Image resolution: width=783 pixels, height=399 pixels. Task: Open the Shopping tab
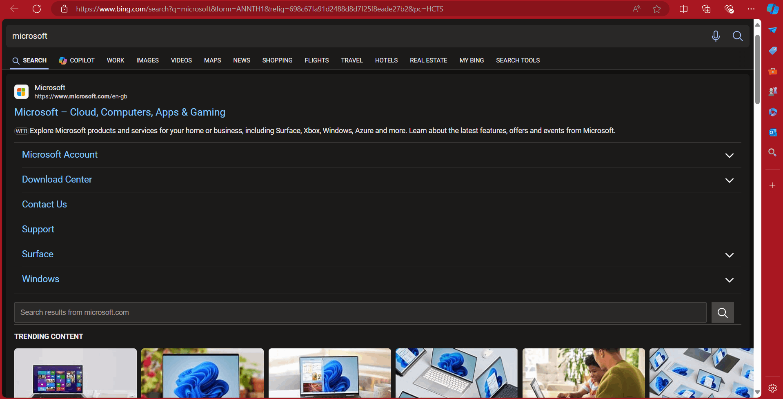277,60
